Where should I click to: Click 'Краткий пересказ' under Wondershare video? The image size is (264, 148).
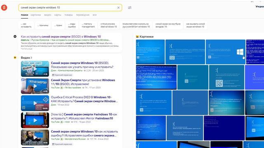click(62, 144)
